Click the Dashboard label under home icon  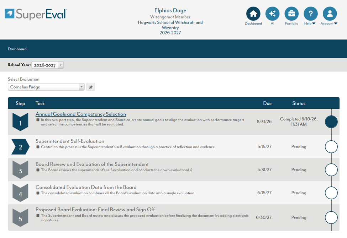pos(253,23)
